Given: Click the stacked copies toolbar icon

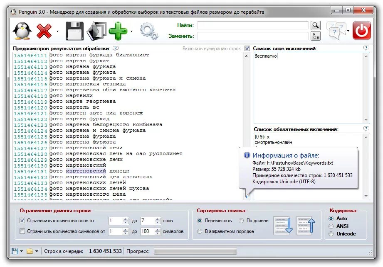Looking at the screenshot, I should pyautogui.click(x=97, y=31).
